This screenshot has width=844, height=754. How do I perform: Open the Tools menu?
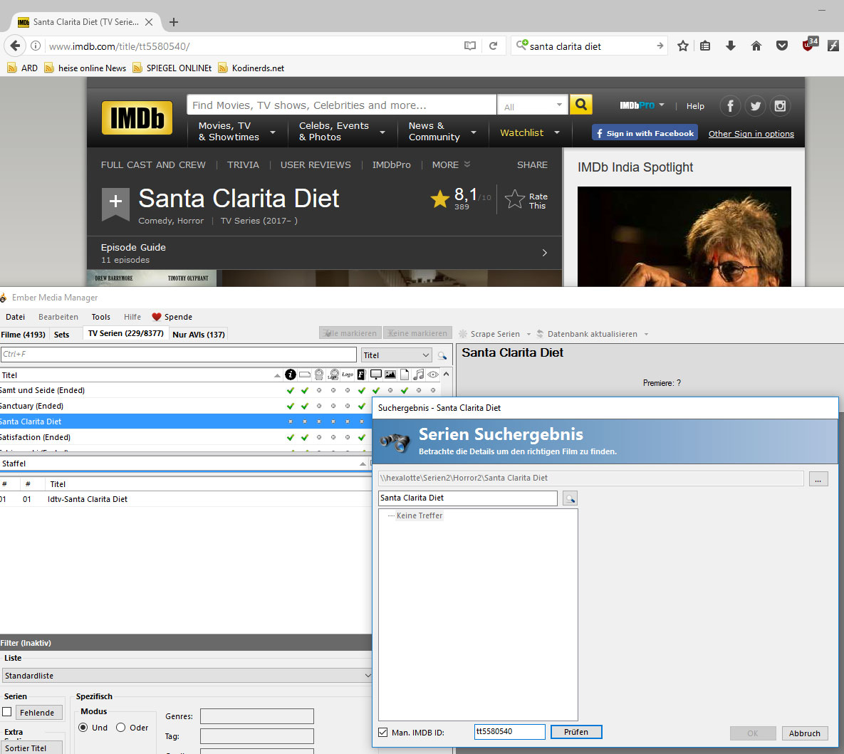pyautogui.click(x=100, y=317)
